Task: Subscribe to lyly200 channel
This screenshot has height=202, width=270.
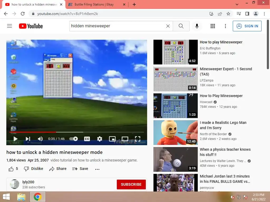Action: click(x=131, y=184)
